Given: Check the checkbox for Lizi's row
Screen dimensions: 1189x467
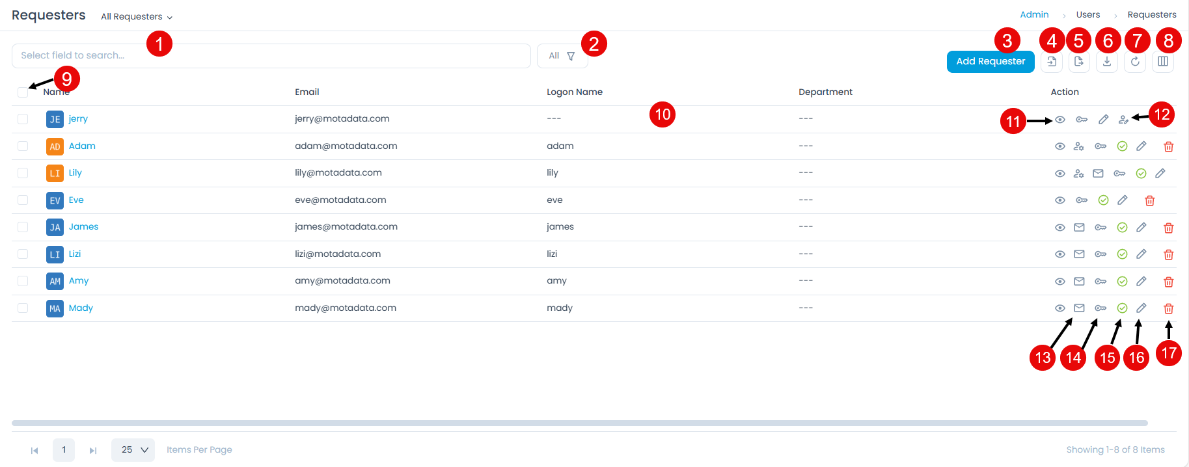Looking at the screenshot, I should (23, 254).
